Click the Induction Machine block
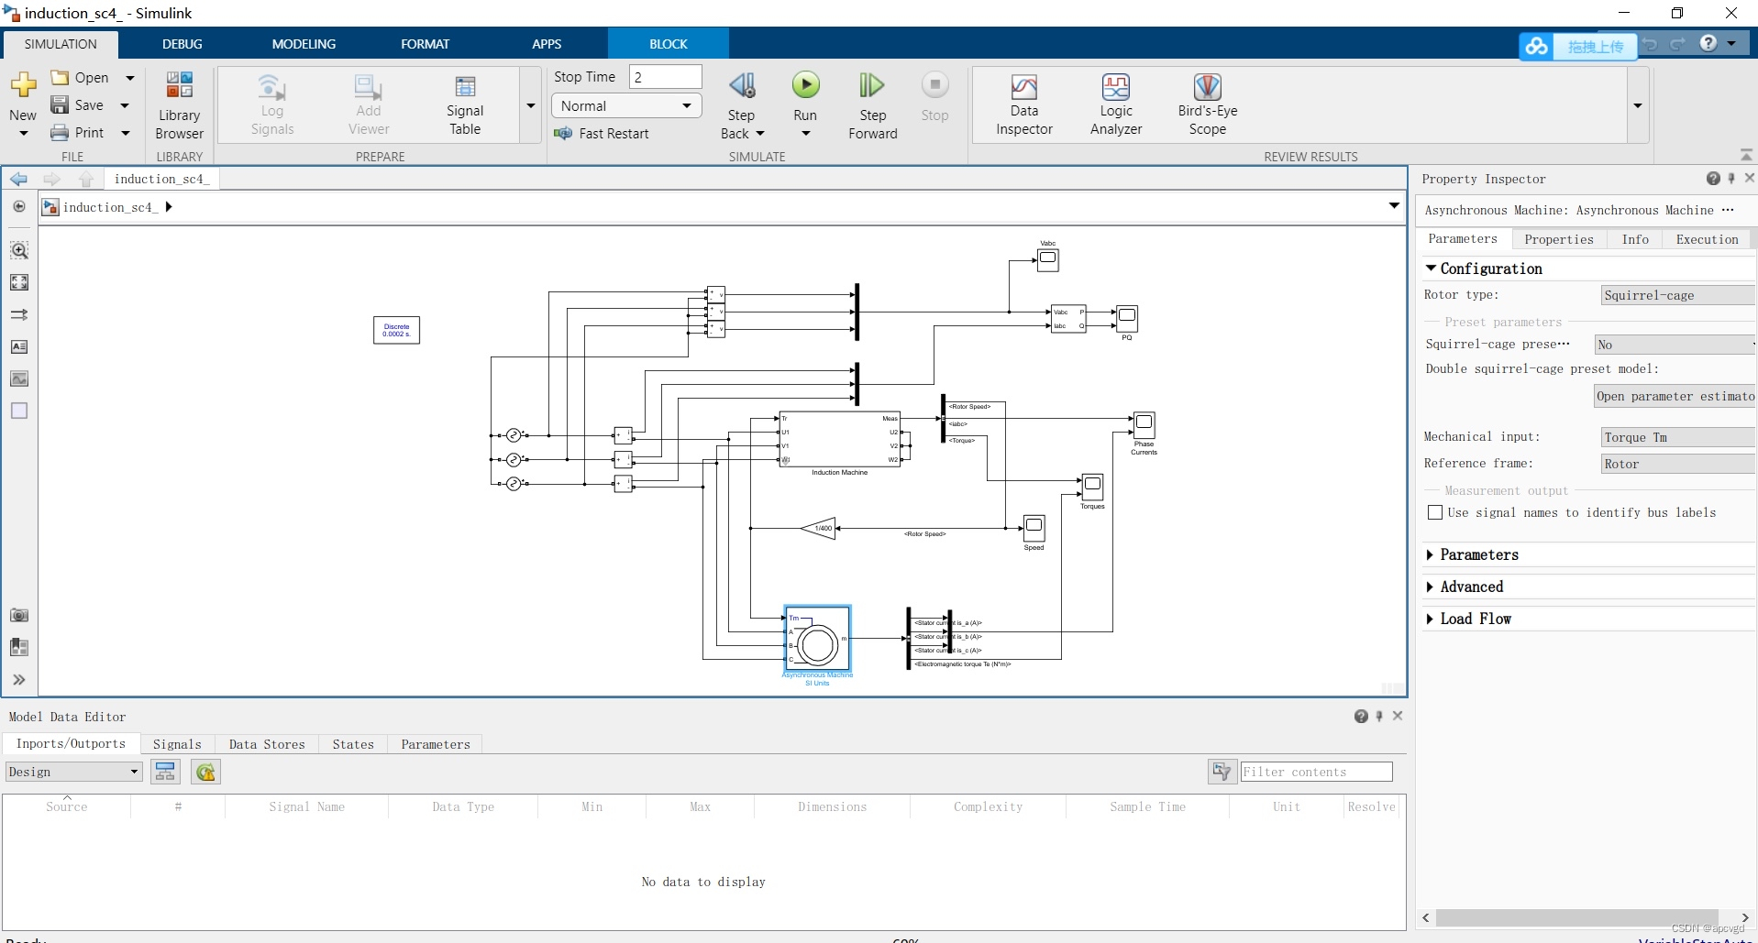Image resolution: width=1758 pixels, height=943 pixels. [839, 439]
